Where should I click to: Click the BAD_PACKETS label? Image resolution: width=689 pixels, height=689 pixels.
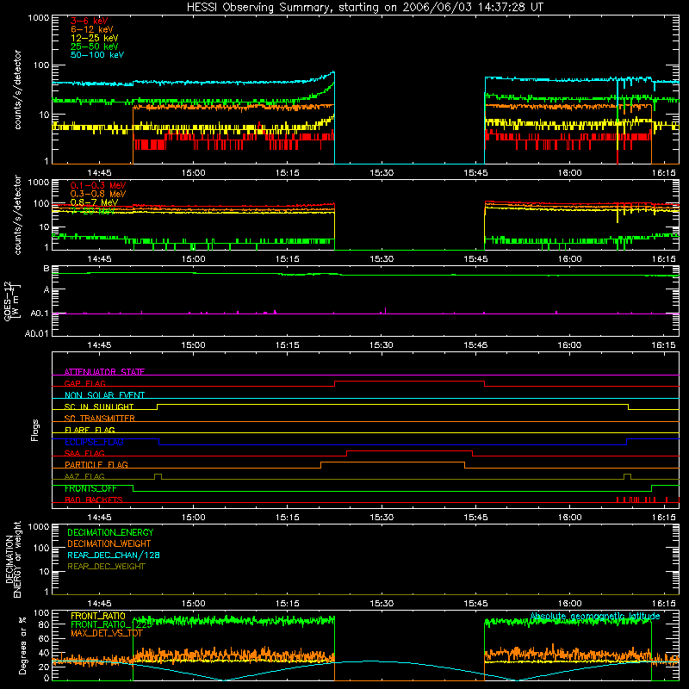point(94,500)
